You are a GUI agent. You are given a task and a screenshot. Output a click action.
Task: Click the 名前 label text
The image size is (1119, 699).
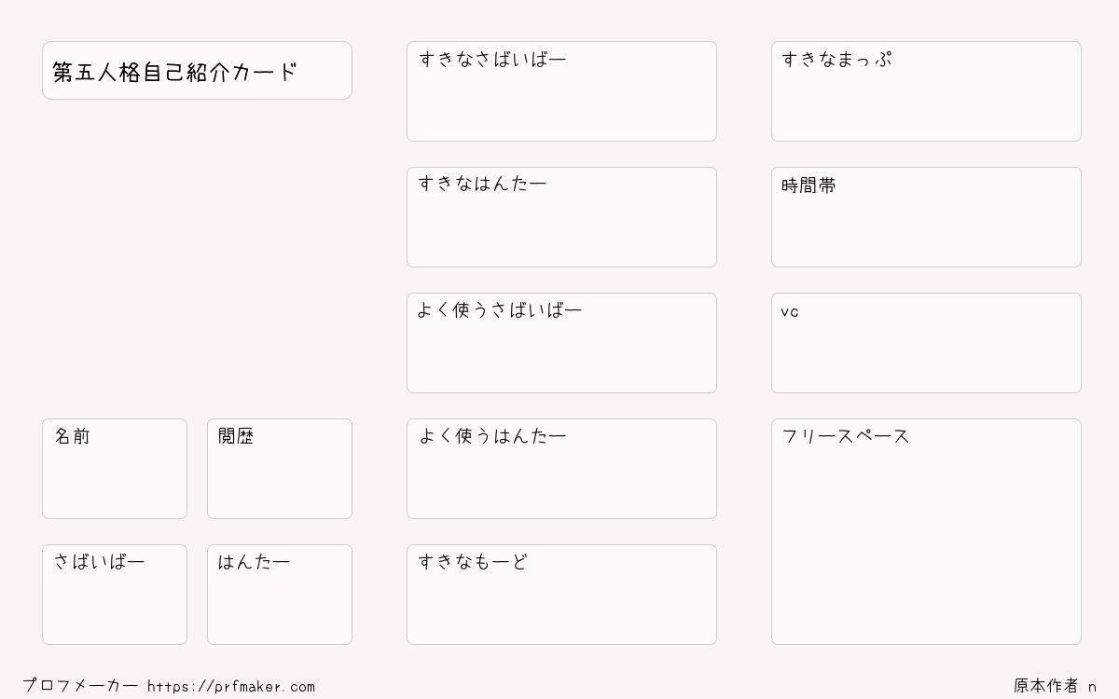click(72, 436)
